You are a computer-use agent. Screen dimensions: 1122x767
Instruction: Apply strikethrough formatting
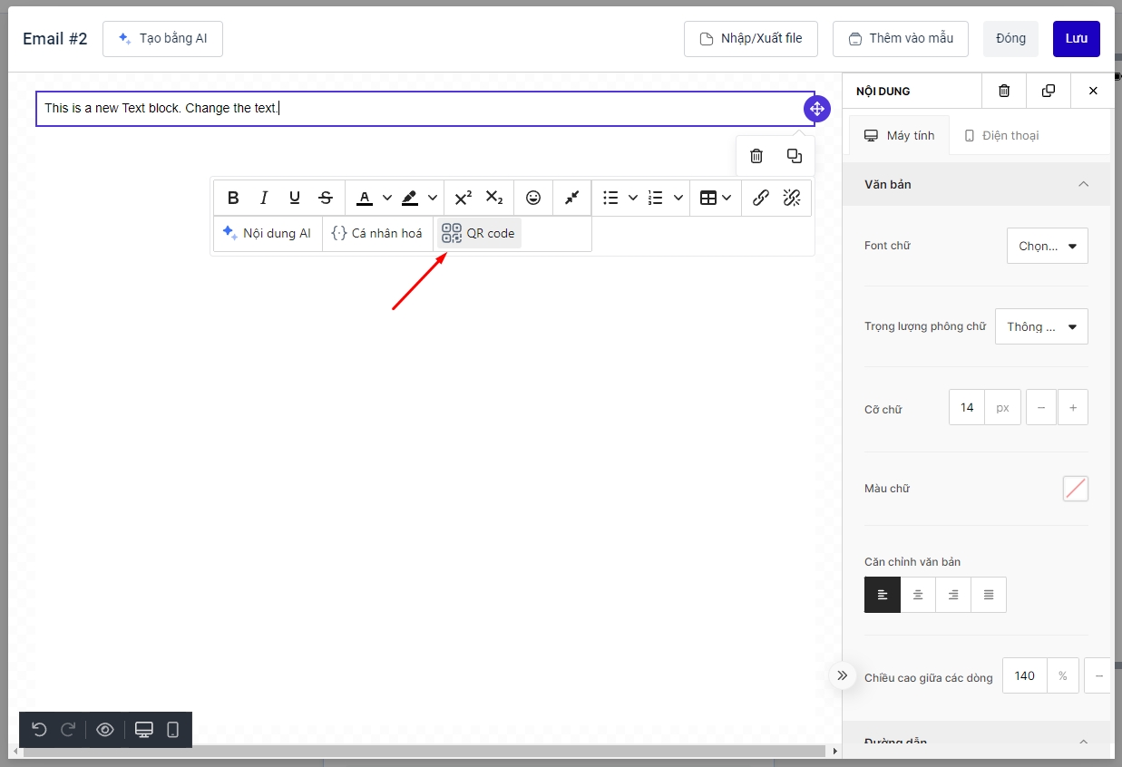pyautogui.click(x=326, y=198)
